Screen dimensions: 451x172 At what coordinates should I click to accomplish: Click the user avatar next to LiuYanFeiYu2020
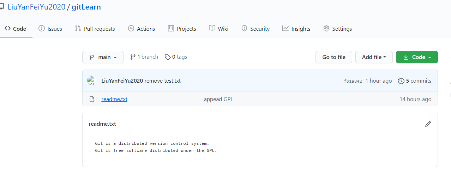pyautogui.click(x=92, y=81)
